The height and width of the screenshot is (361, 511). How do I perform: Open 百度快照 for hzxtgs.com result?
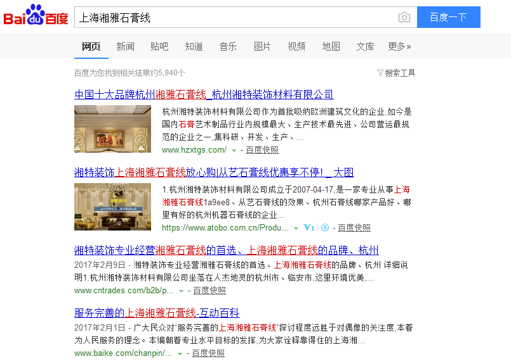[x=262, y=150]
